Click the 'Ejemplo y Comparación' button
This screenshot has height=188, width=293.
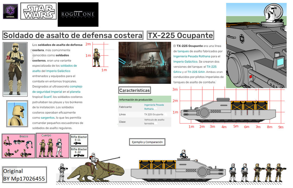click(x=147, y=142)
